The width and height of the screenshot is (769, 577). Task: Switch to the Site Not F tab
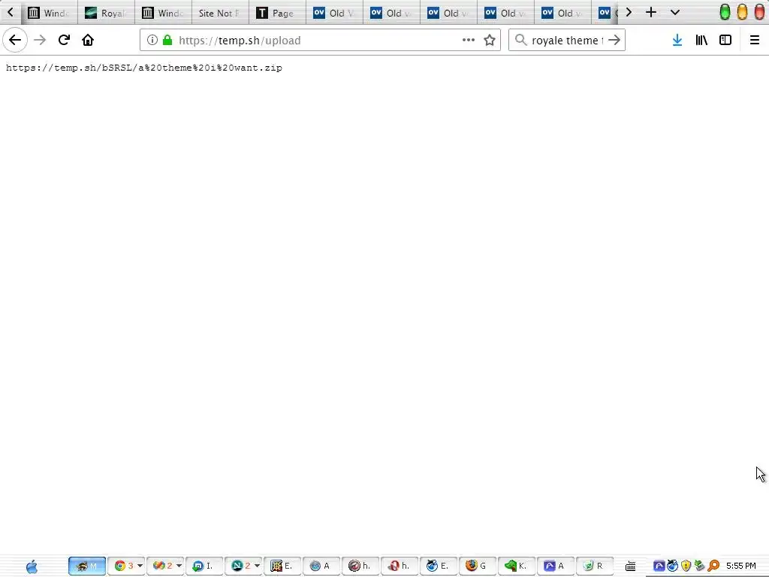click(220, 13)
